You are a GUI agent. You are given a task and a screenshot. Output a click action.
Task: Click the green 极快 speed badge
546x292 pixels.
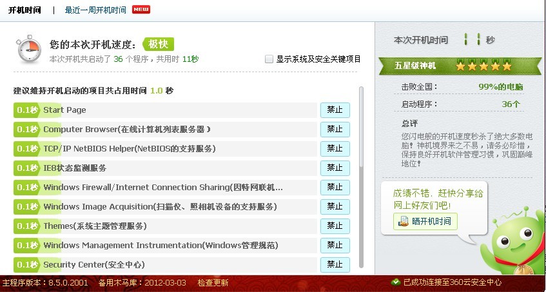159,44
